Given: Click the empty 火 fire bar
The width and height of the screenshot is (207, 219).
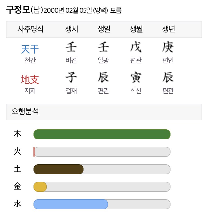Looking at the screenshot, I should (x=102, y=152).
